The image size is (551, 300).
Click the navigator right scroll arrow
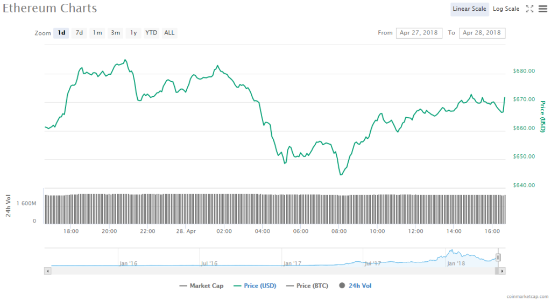503,271
